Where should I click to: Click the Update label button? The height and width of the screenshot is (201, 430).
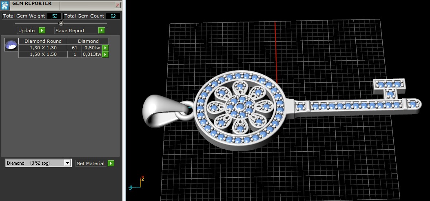28,31
